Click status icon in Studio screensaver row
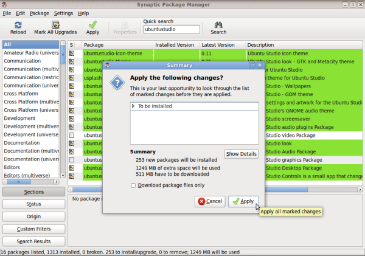 click(71, 119)
